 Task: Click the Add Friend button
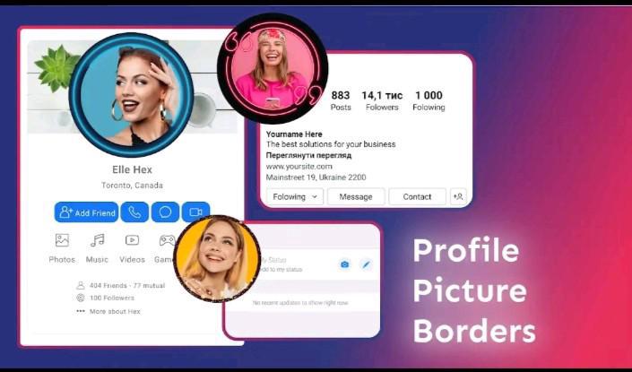86,212
